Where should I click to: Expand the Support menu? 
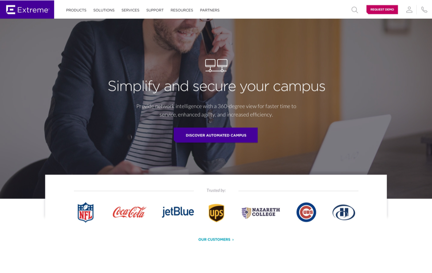coord(155,10)
